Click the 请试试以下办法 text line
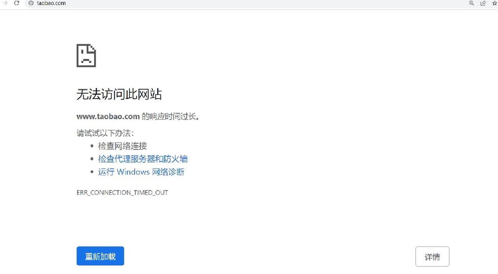The width and height of the screenshot is (498, 274). click(105, 133)
